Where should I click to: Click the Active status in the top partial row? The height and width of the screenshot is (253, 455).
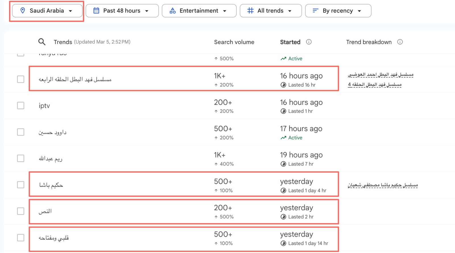pyautogui.click(x=291, y=58)
